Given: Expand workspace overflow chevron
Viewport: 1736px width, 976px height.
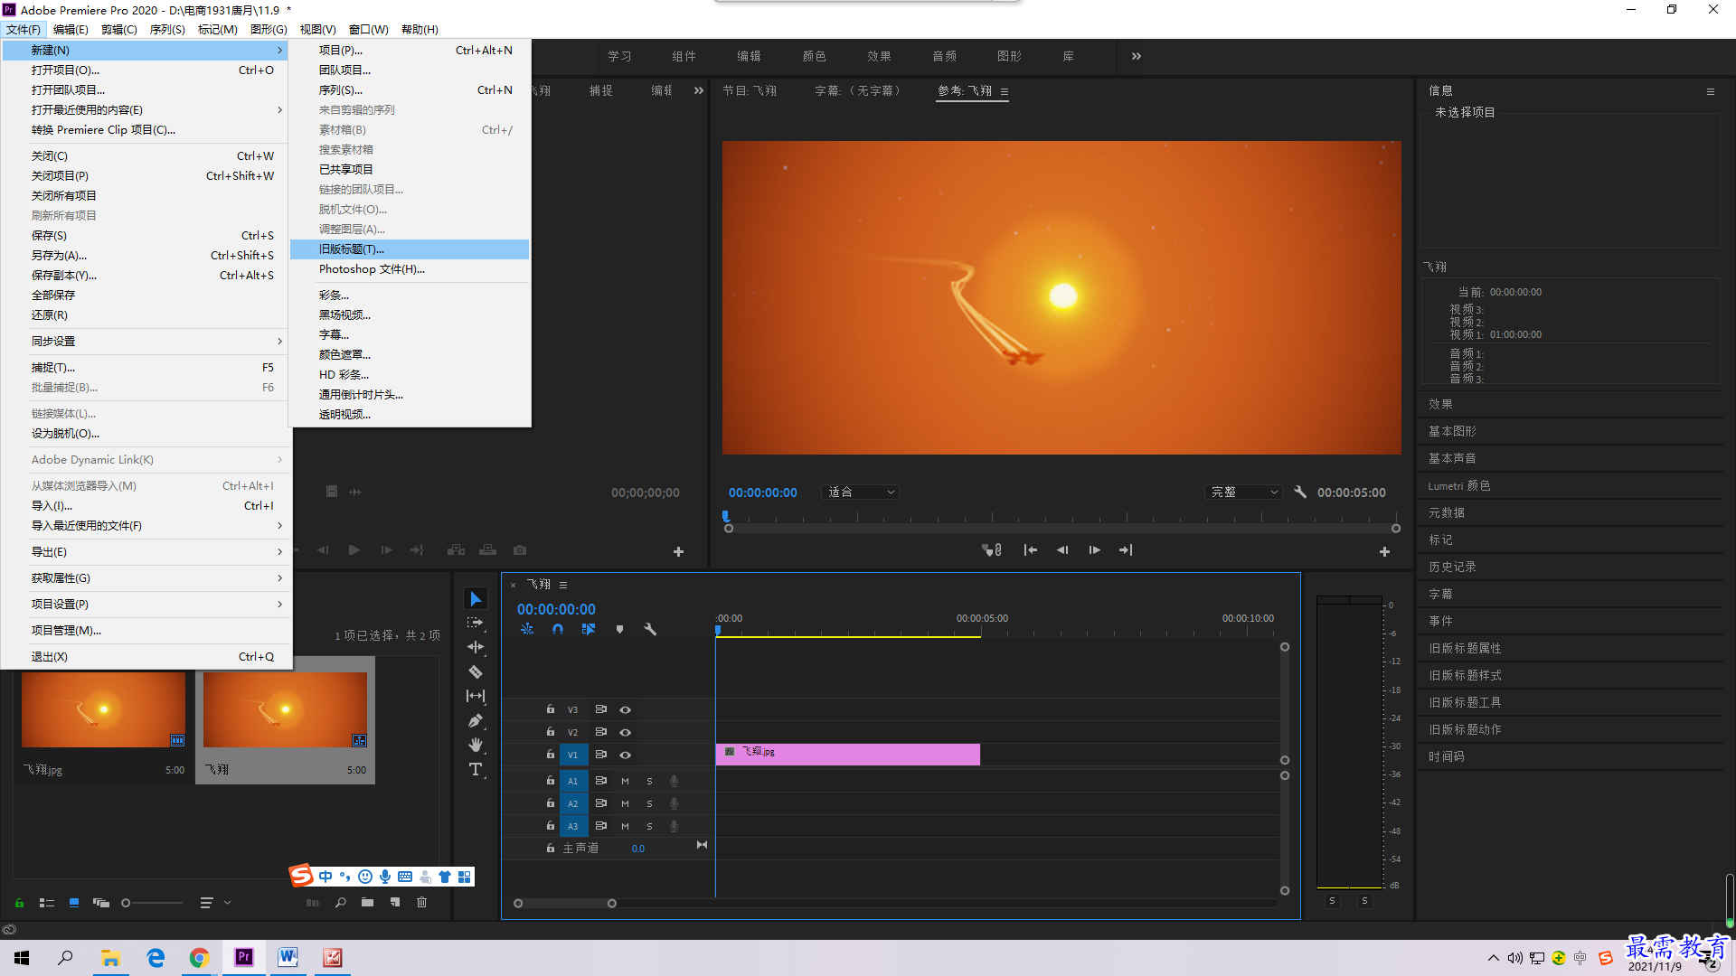Looking at the screenshot, I should pyautogui.click(x=1137, y=56).
